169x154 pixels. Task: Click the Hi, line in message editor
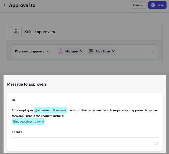(x=14, y=100)
